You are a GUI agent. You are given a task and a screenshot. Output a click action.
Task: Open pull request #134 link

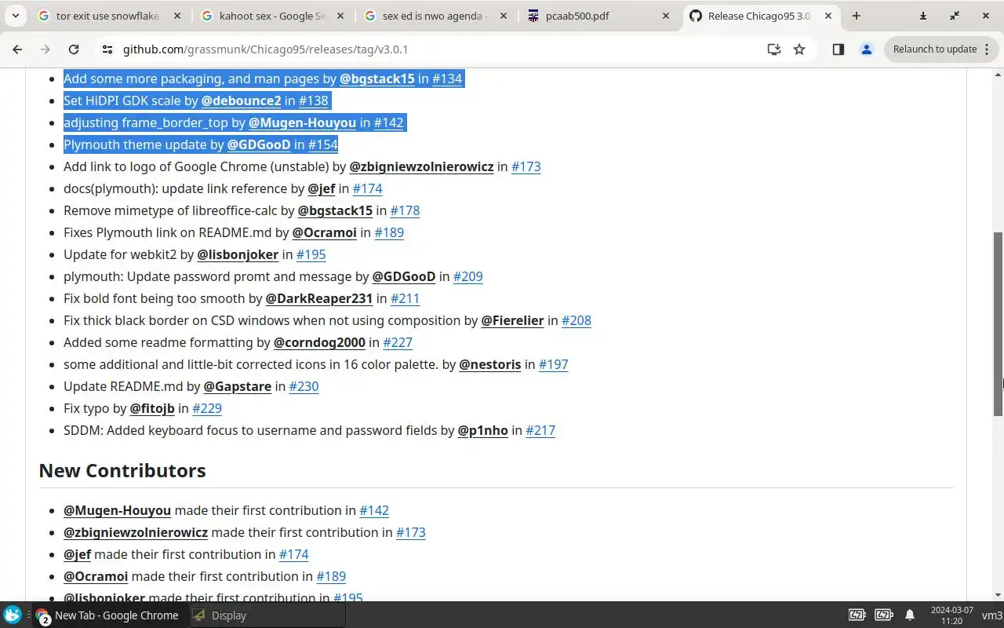(x=447, y=78)
